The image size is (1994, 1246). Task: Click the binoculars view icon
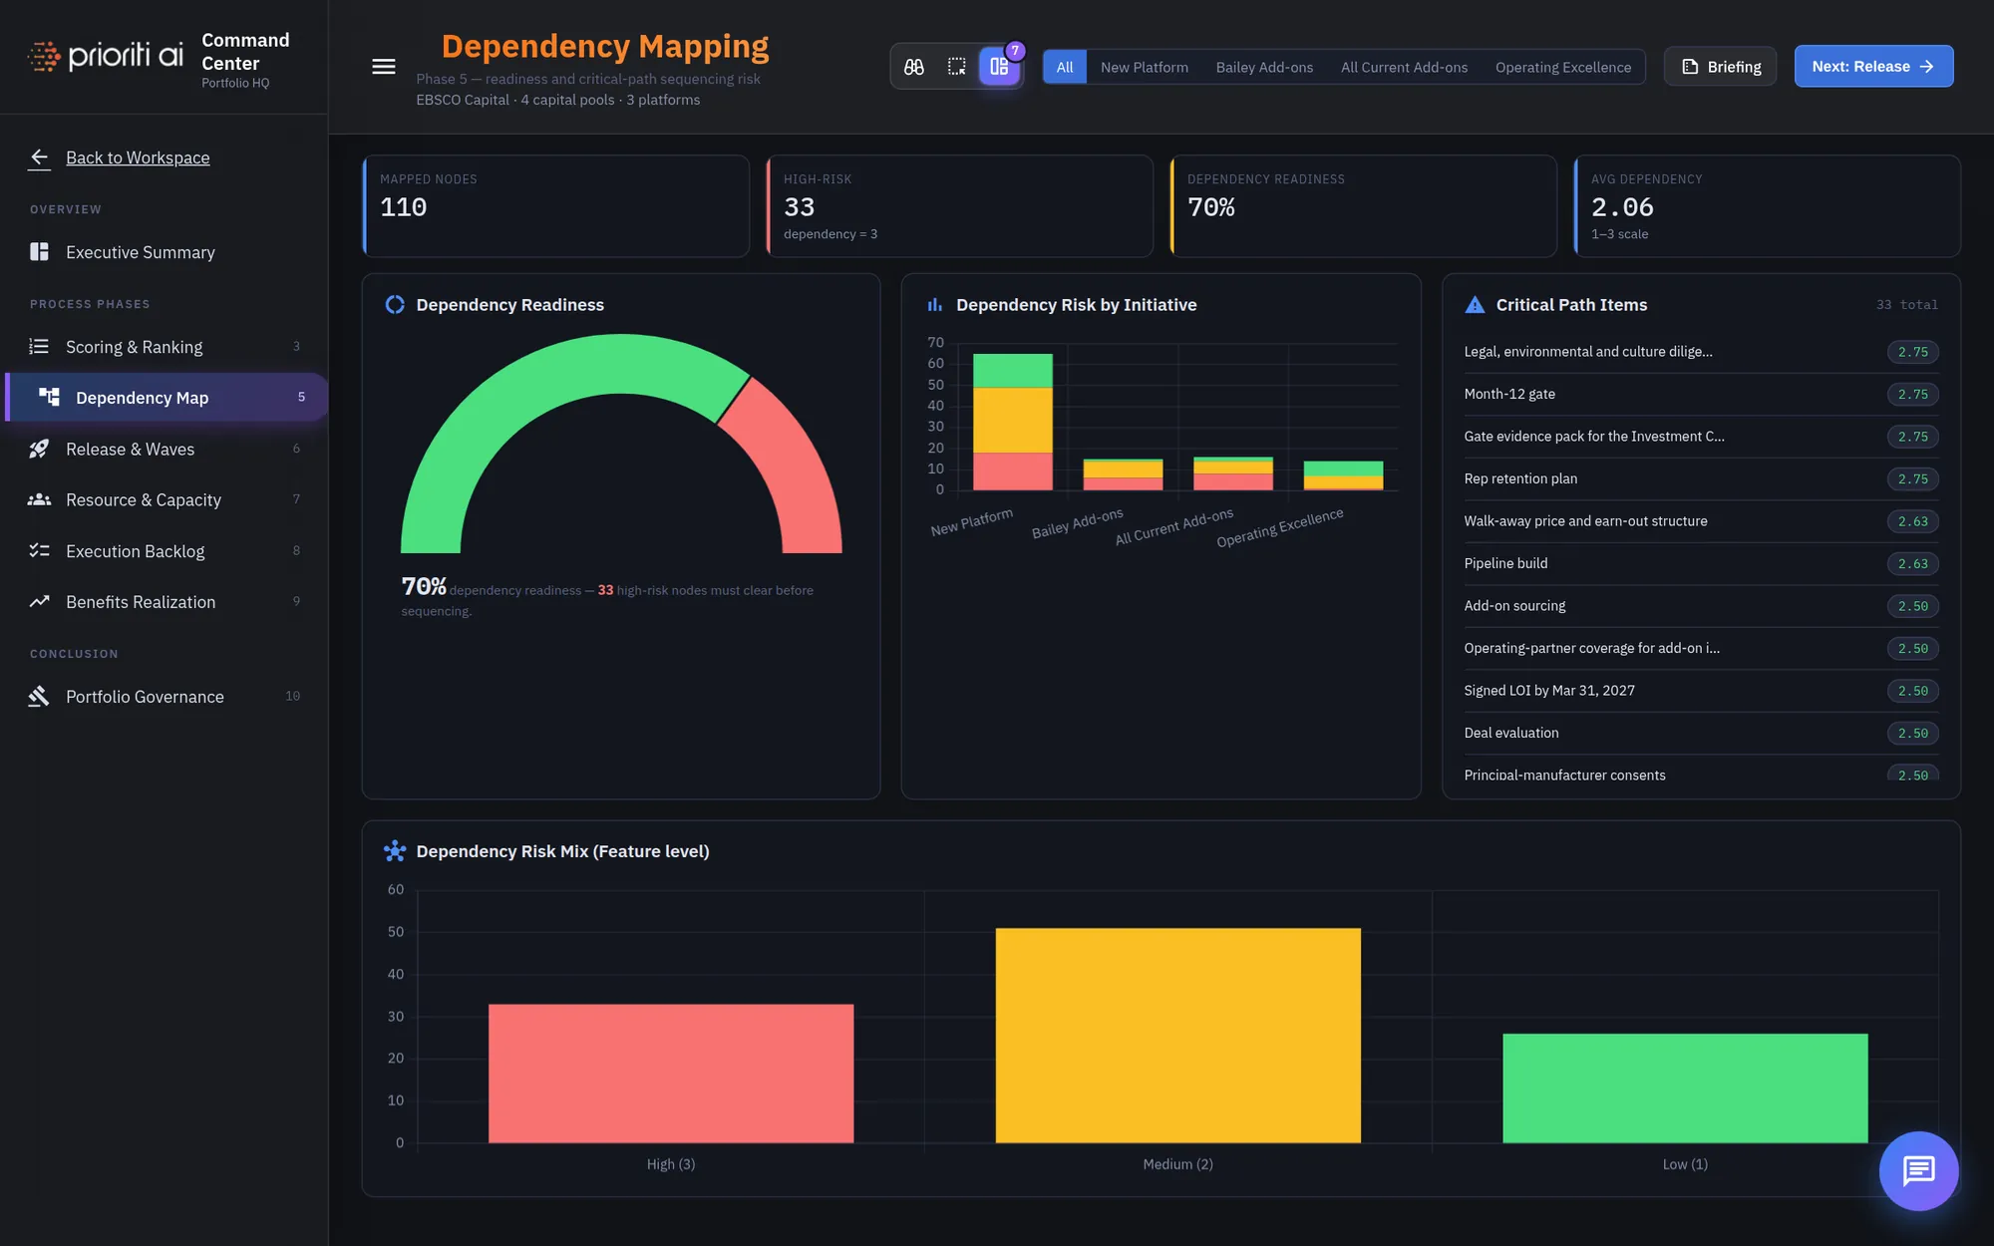(x=913, y=67)
